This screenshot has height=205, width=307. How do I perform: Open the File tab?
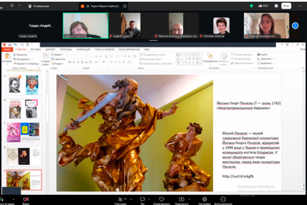(7, 50)
